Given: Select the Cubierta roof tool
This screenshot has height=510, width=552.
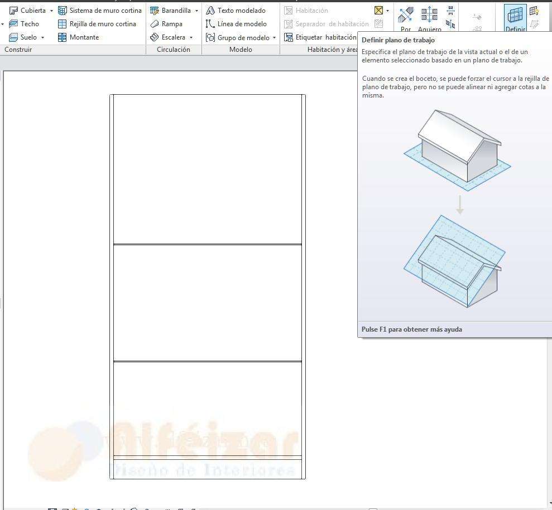Looking at the screenshot, I should click(x=28, y=11).
